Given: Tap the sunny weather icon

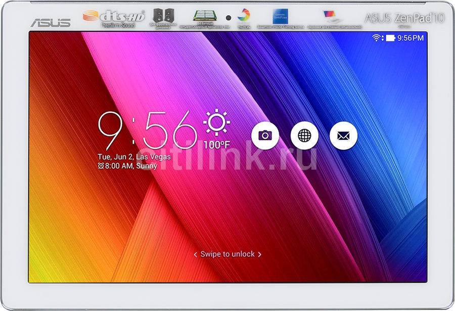Looking at the screenshot, I should 216,123.
